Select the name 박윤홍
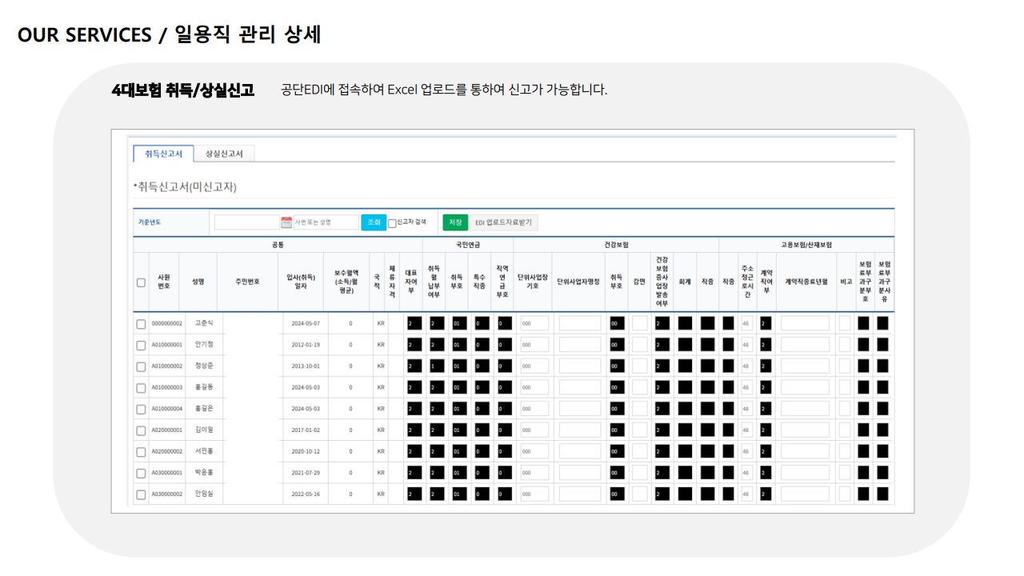This screenshot has width=1024, height=576. click(204, 473)
